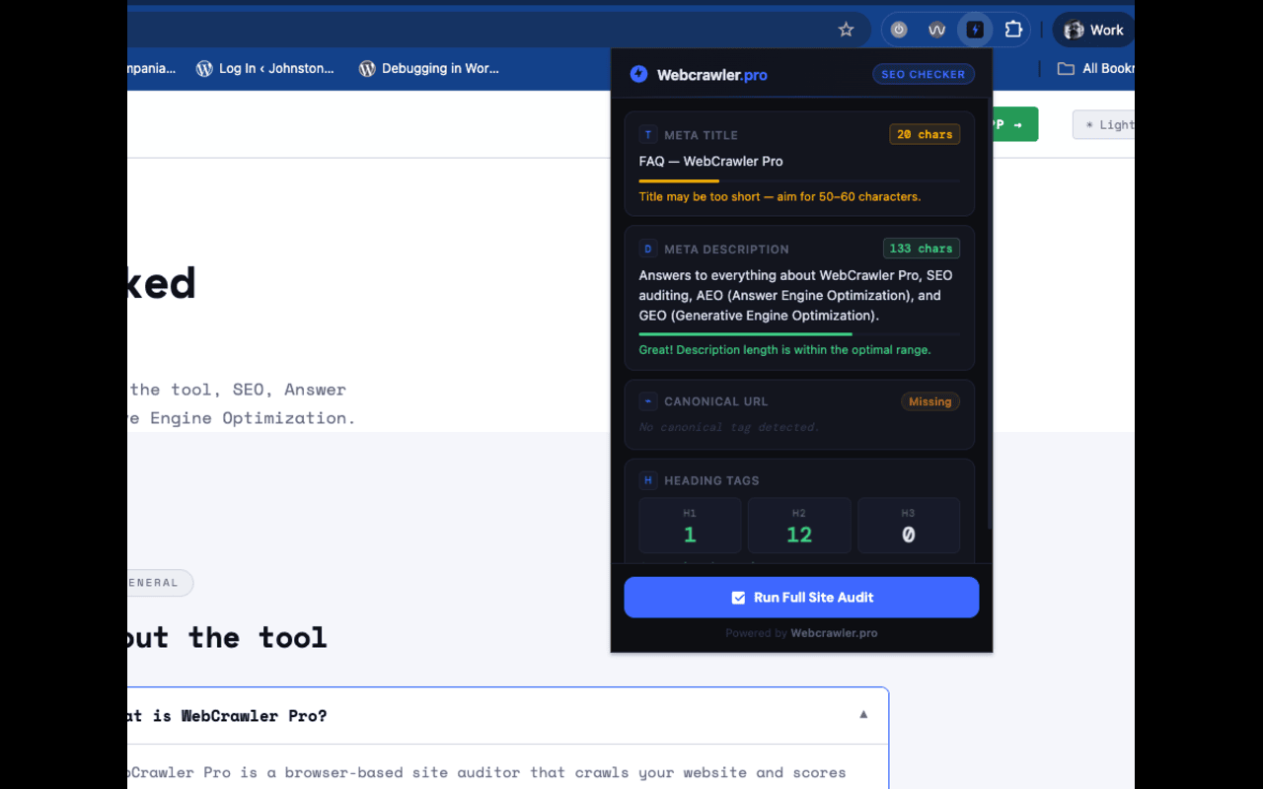The height and width of the screenshot is (789, 1263).
Task: Open the All Bookmarks folder
Action: (x=1095, y=69)
